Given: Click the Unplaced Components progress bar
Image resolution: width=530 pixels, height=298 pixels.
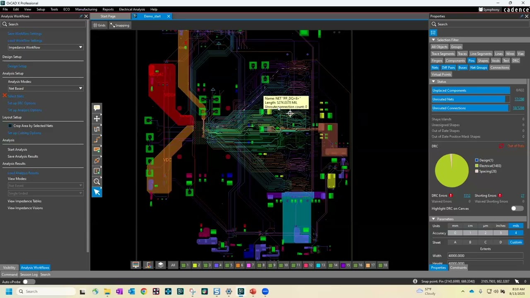Looking at the screenshot, I should pos(470,90).
